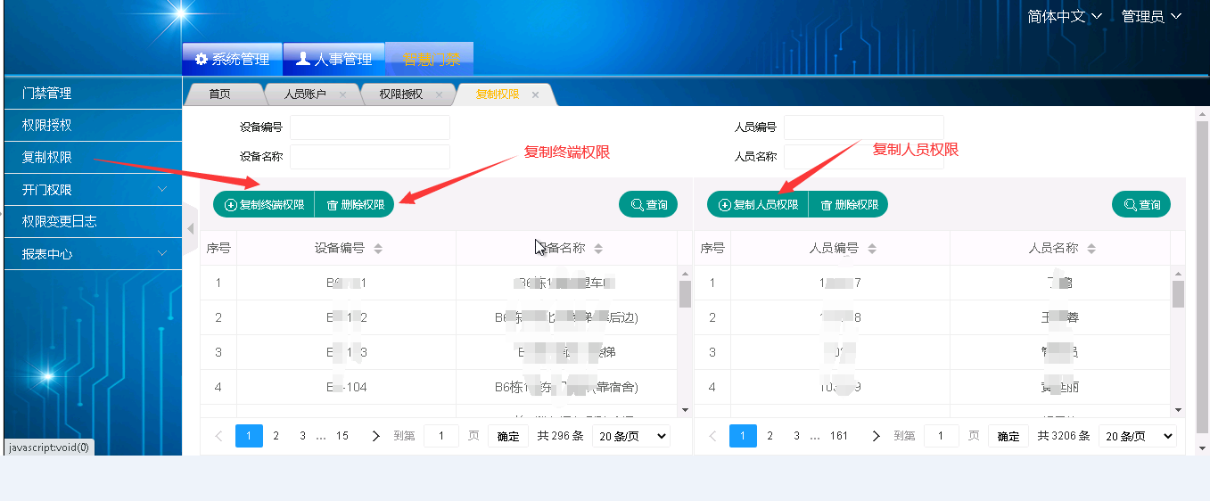This screenshot has width=1210, height=501.
Task: Click 查询 in the device panel
Action: pos(648,204)
